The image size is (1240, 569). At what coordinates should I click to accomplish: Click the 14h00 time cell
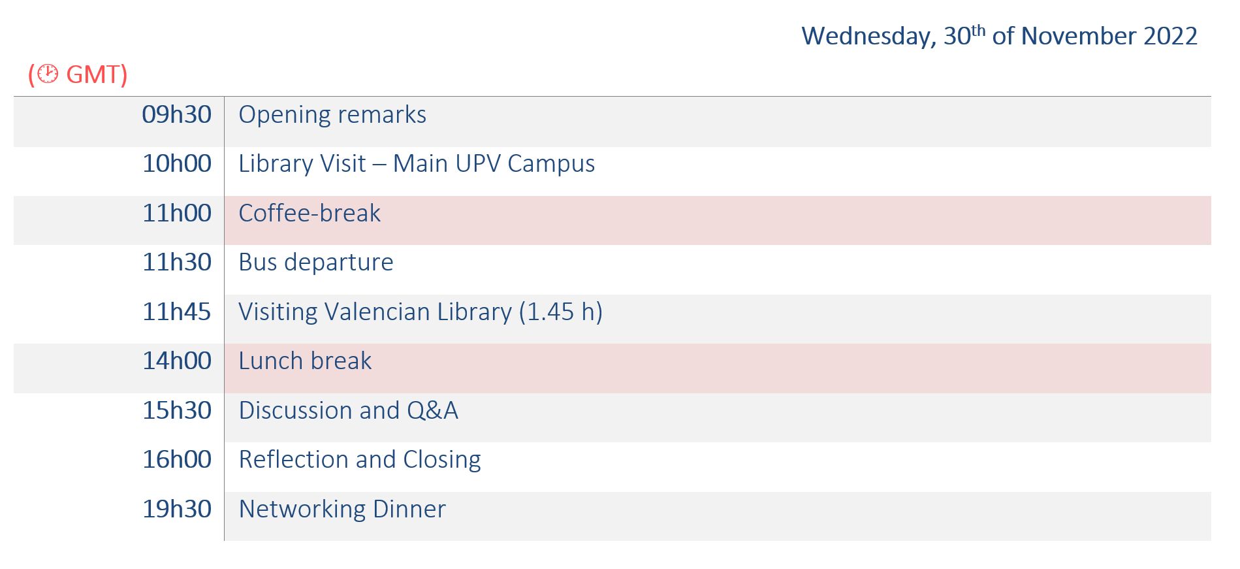pos(177,361)
